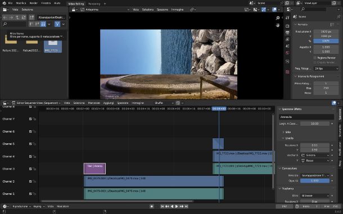343x214 pixels.
Task: Open the World properties tab icon
Action: click(287, 53)
